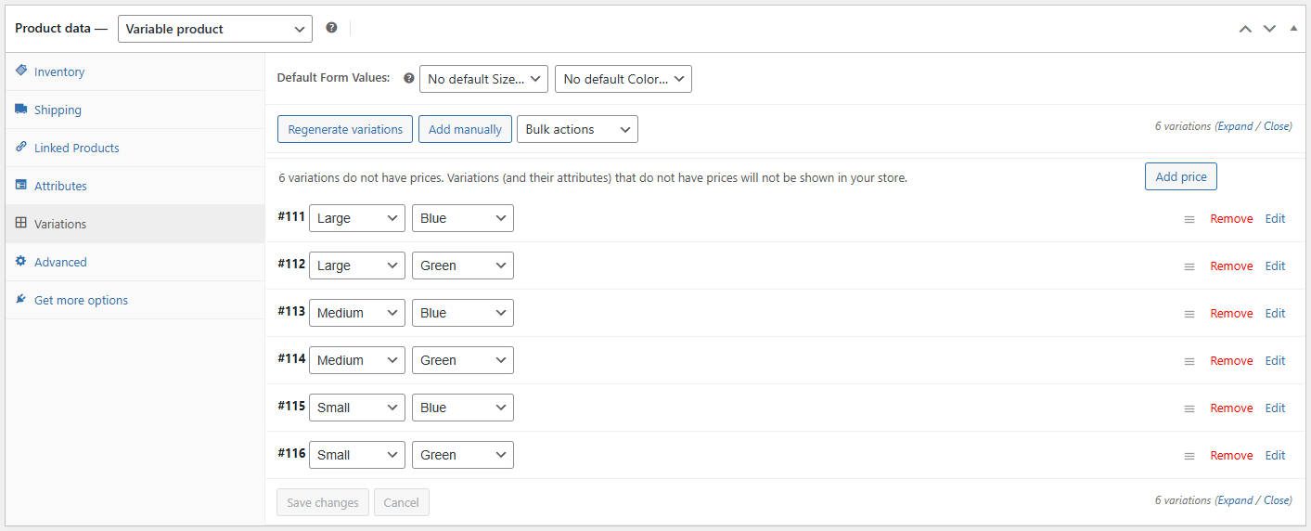This screenshot has height=531, width=1311.
Task: Switch to the Attributes tab
Action: pyautogui.click(x=135, y=186)
